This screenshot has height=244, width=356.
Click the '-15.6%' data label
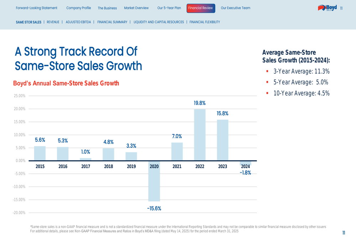coord(154,209)
